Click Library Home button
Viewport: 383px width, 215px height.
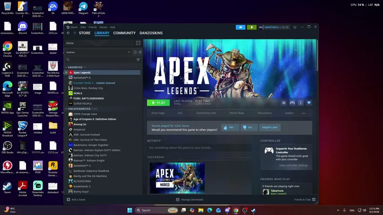pos(99,43)
